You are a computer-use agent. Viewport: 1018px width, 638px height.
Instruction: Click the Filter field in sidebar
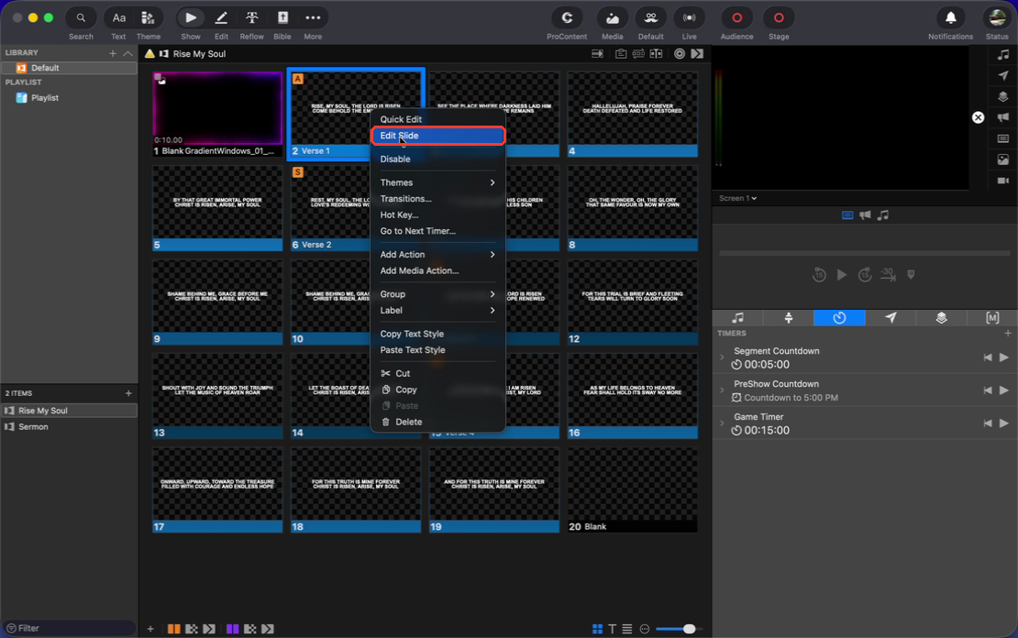point(69,628)
